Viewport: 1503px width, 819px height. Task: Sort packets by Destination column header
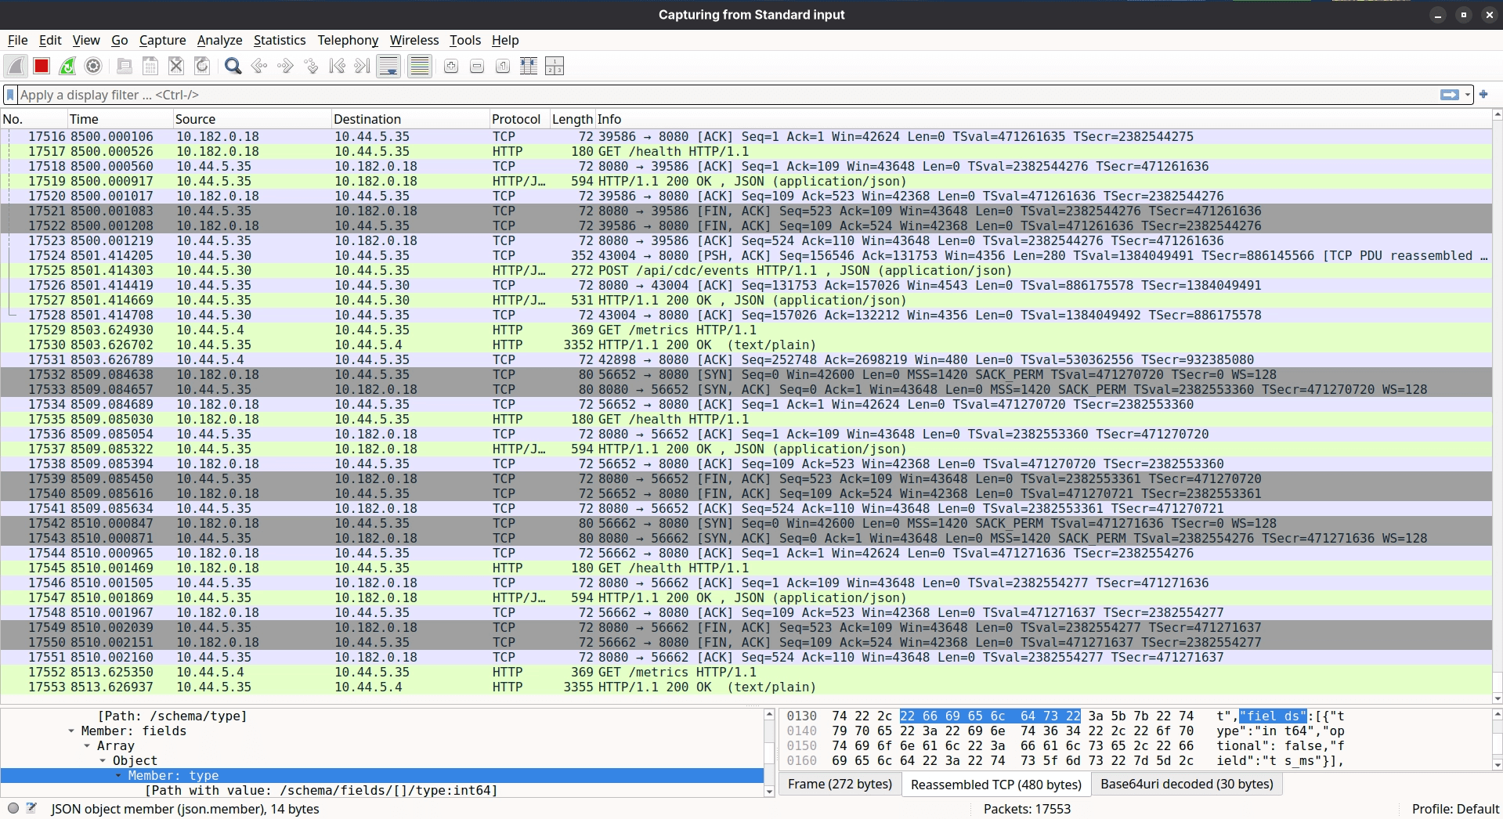410,119
